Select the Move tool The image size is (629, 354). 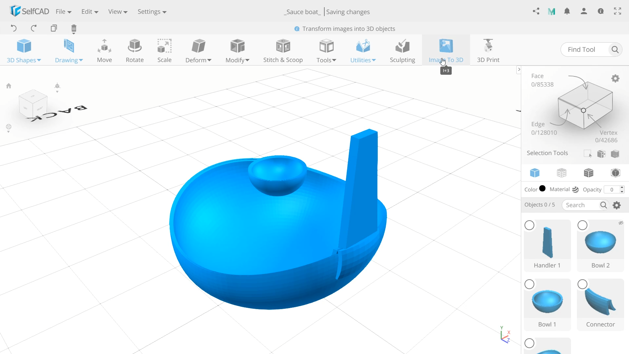coord(105,50)
